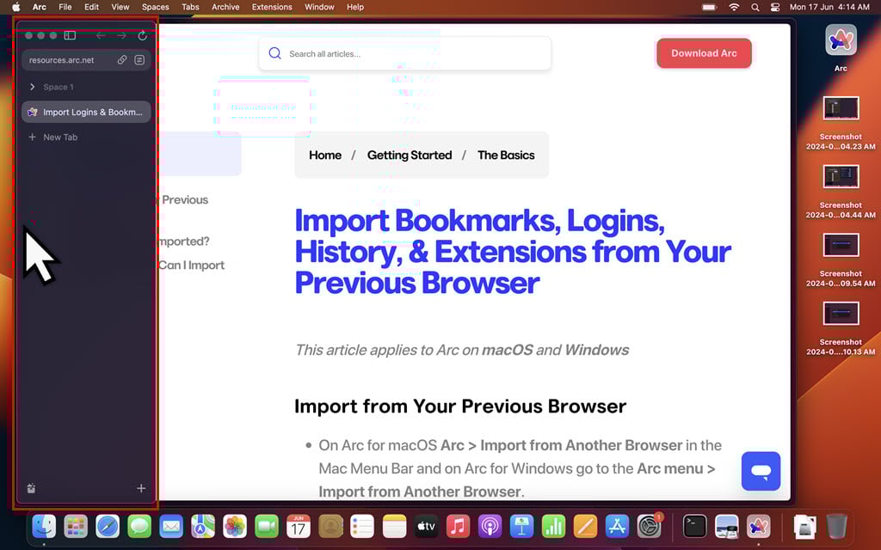Click the battery status icon
Image resolution: width=881 pixels, height=550 pixels.
click(710, 7)
